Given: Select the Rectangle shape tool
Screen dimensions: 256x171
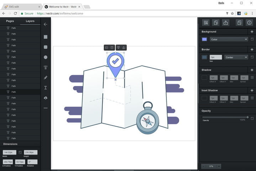Looking at the screenshot, I should point(46,37).
